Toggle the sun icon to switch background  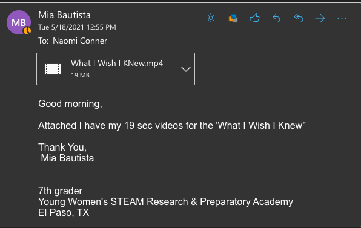pos(211,18)
